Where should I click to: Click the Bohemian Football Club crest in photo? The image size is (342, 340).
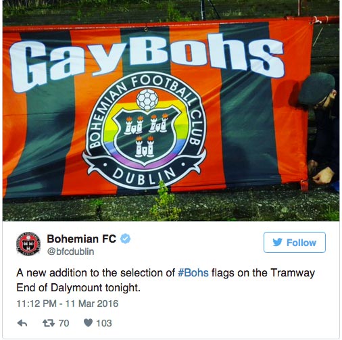144,130
